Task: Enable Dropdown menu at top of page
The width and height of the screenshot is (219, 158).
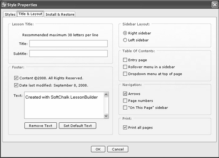Action: tap(125, 74)
